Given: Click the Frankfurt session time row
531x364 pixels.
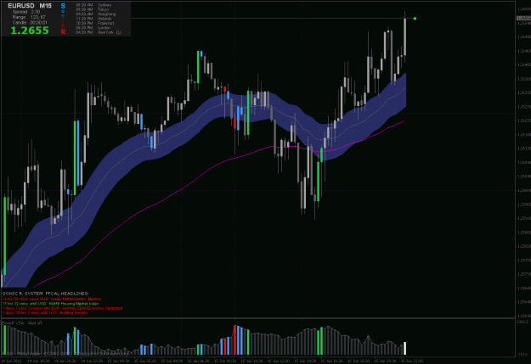Looking at the screenshot, I should [x=95, y=24].
